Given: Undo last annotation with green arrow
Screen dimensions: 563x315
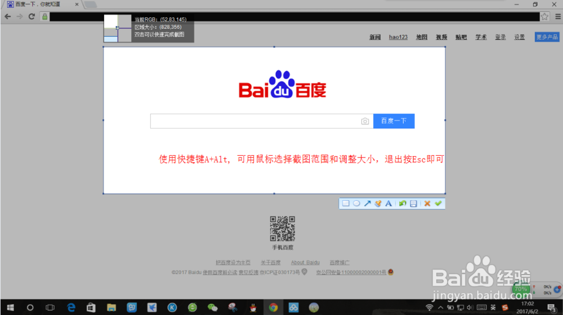Looking at the screenshot, I should coord(403,204).
